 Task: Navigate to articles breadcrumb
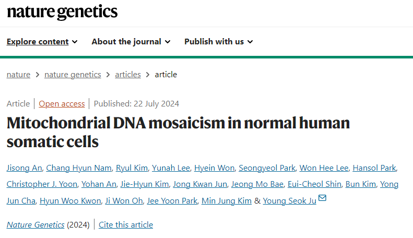pyautogui.click(x=128, y=75)
